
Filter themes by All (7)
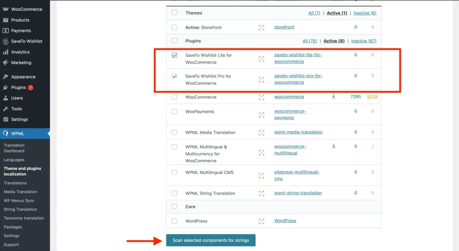[314, 13]
